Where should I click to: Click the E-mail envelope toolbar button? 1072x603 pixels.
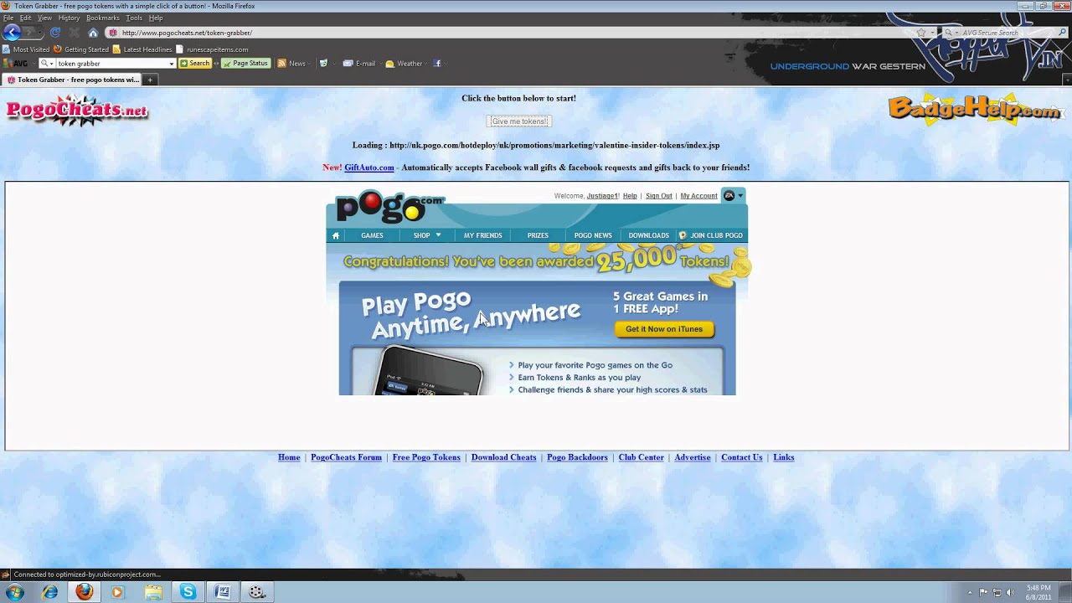coord(359,64)
